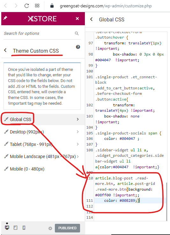Click the XSTORE logo
The width and height of the screenshot is (170, 235).
point(42,19)
